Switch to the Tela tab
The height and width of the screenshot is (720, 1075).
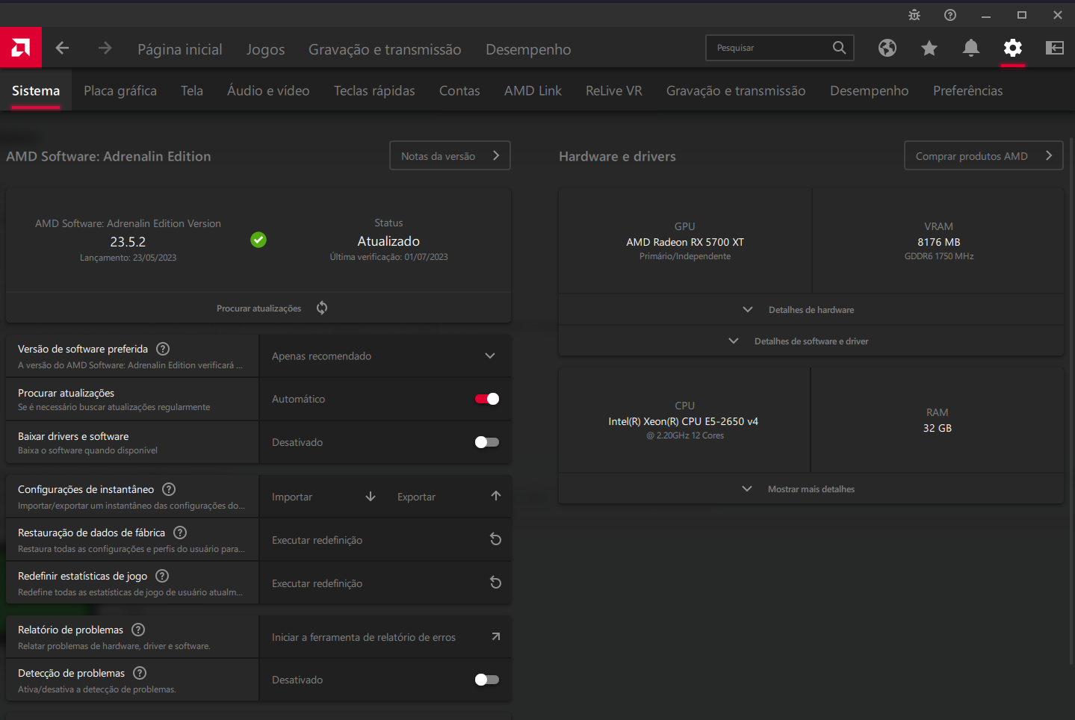click(x=192, y=90)
